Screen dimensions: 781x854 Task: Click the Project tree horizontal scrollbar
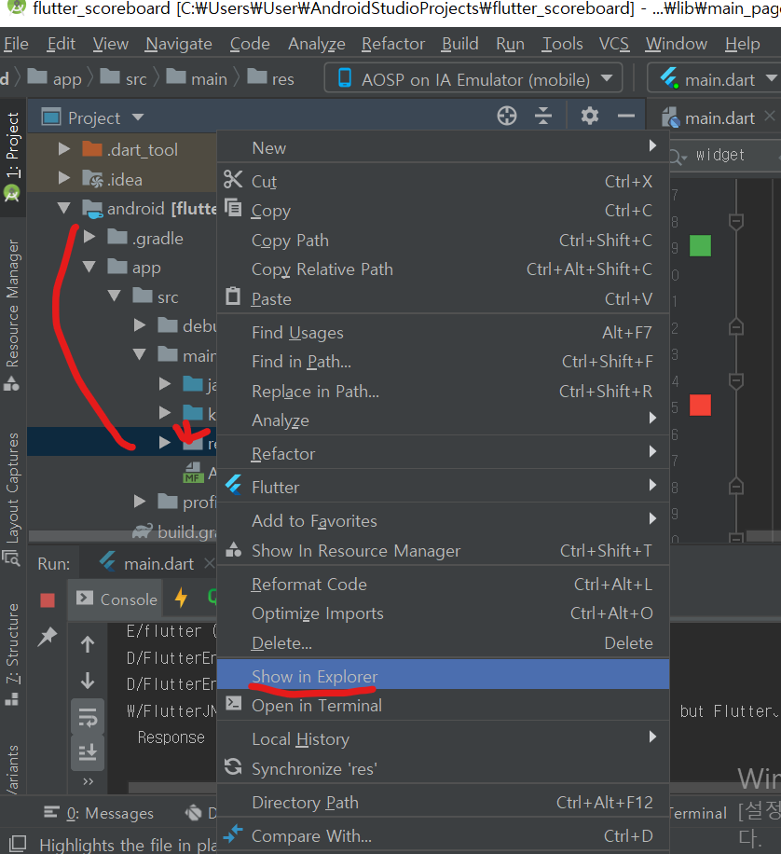122,537
